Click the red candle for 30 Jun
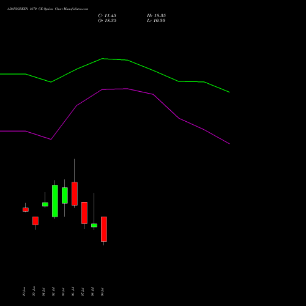The width and height of the screenshot is (306, 306). [35, 221]
